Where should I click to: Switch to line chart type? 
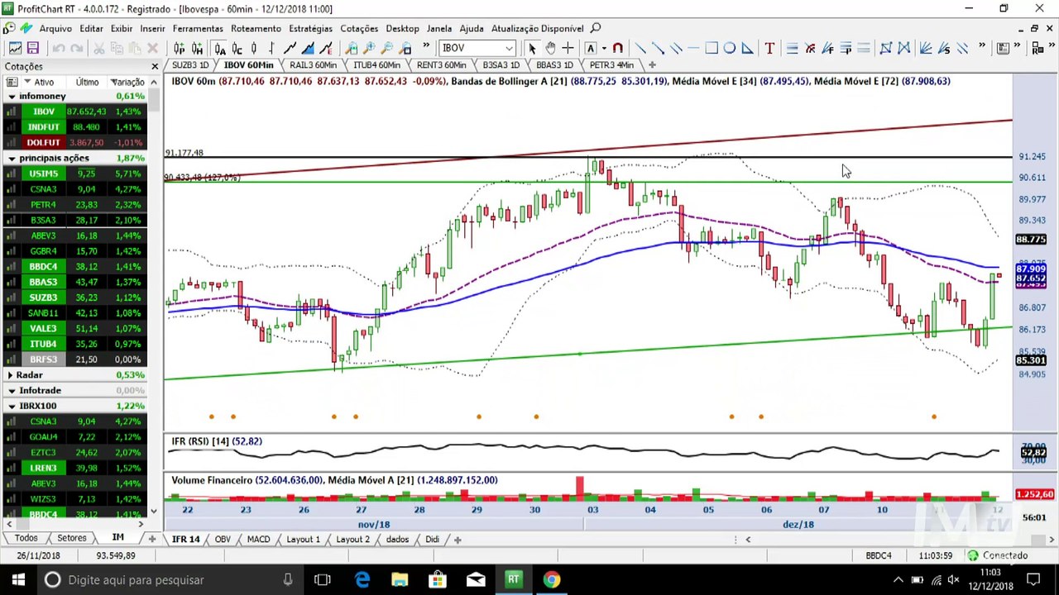[x=290, y=48]
